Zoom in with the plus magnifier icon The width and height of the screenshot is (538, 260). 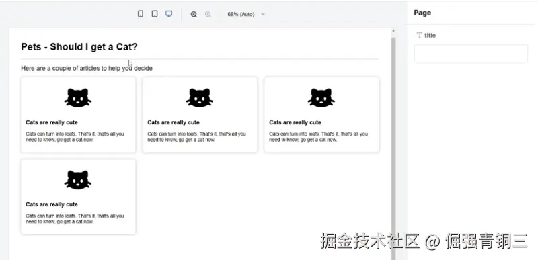click(208, 14)
